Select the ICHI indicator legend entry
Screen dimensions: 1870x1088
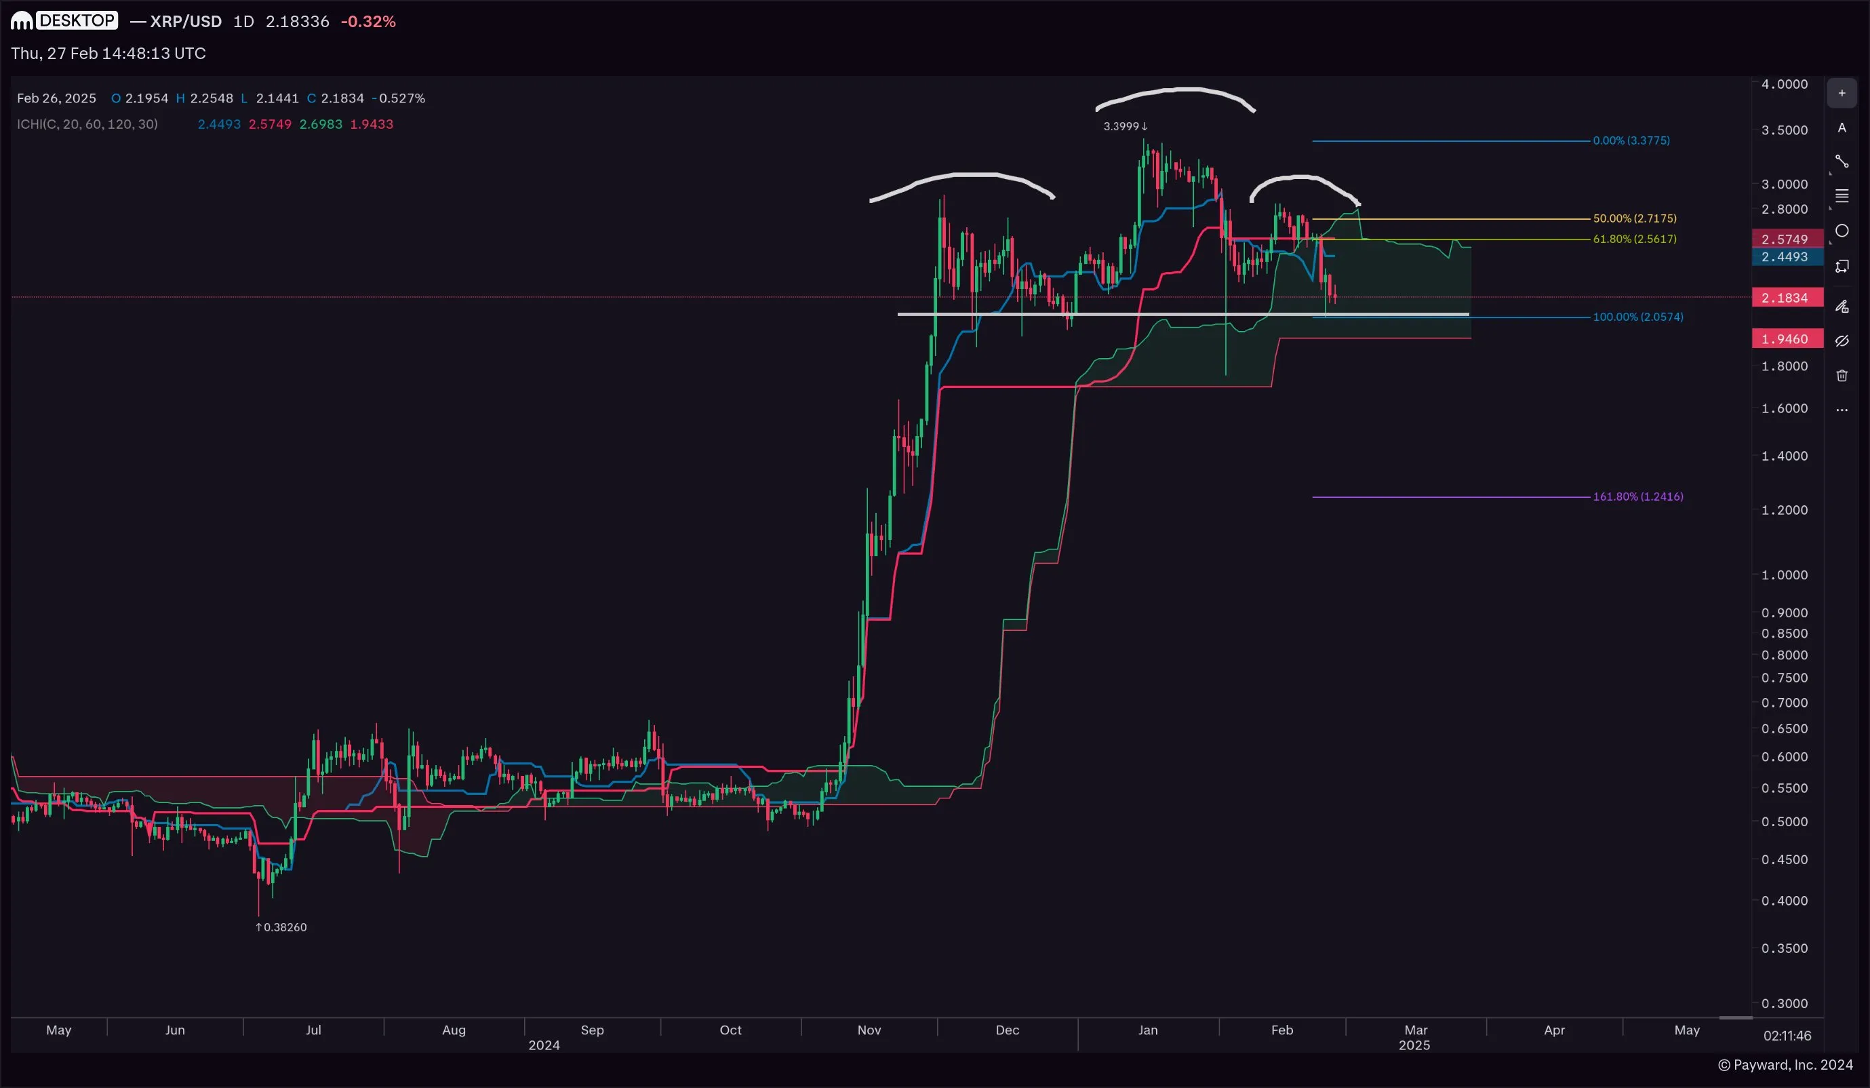87,124
